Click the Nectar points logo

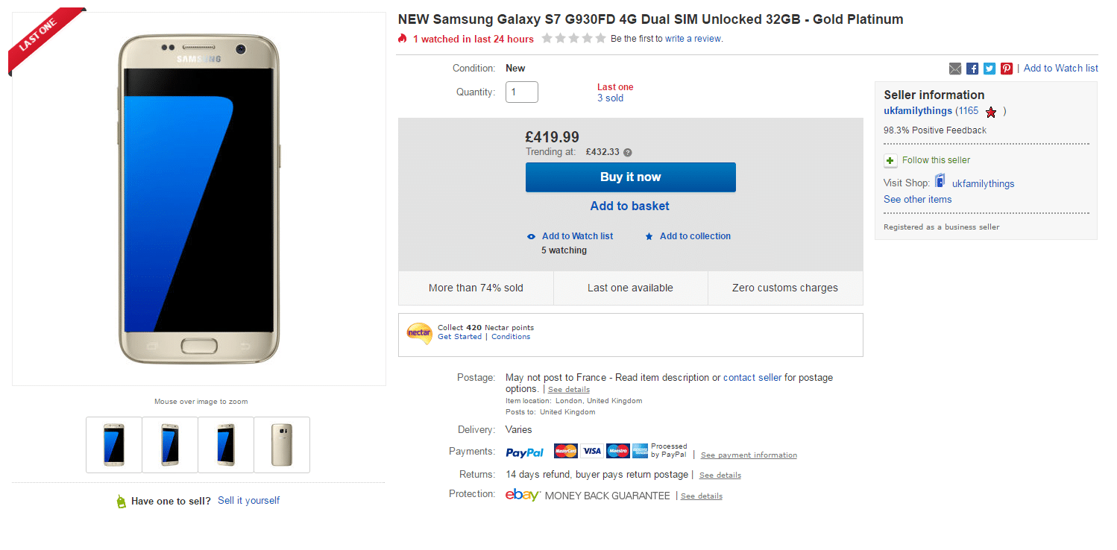[420, 332]
